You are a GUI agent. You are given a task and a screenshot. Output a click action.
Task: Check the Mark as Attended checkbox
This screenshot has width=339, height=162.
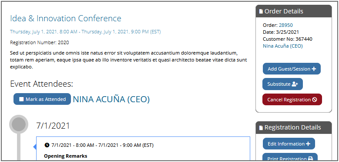(x=21, y=99)
